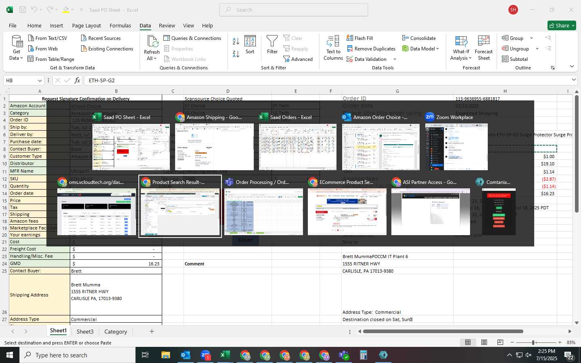
Task: Click From Web import option
Action: pos(43,48)
